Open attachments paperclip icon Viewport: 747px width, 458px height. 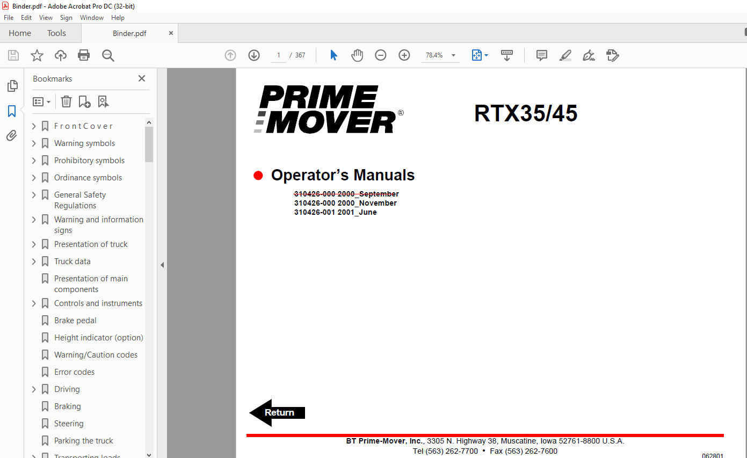point(12,136)
